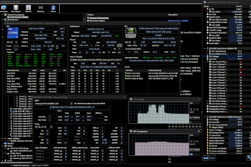251x167 pixels.
Task: Expand the Voltage Offsets sensor group
Action: point(207,127)
